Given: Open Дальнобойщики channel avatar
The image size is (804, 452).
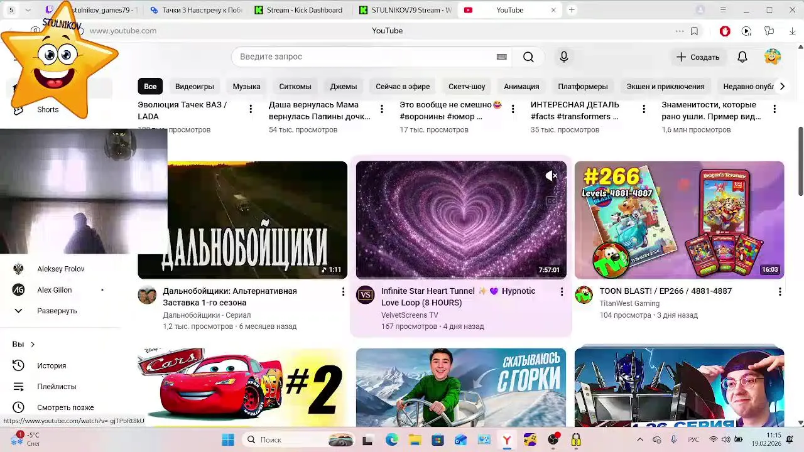Looking at the screenshot, I should [x=147, y=295].
